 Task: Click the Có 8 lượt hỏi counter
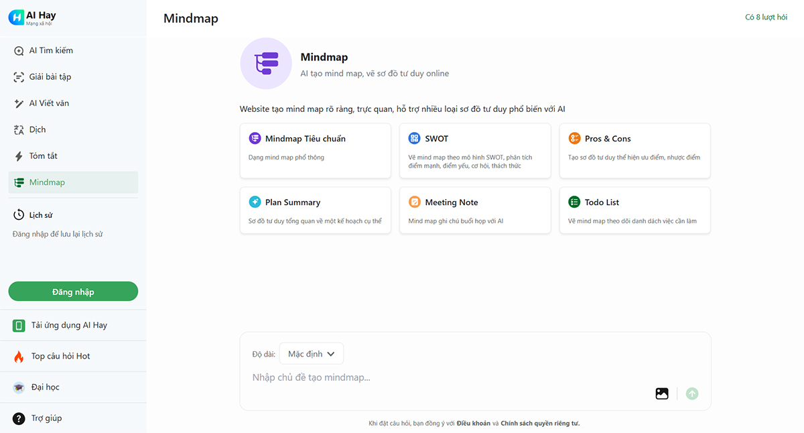pyautogui.click(x=766, y=17)
